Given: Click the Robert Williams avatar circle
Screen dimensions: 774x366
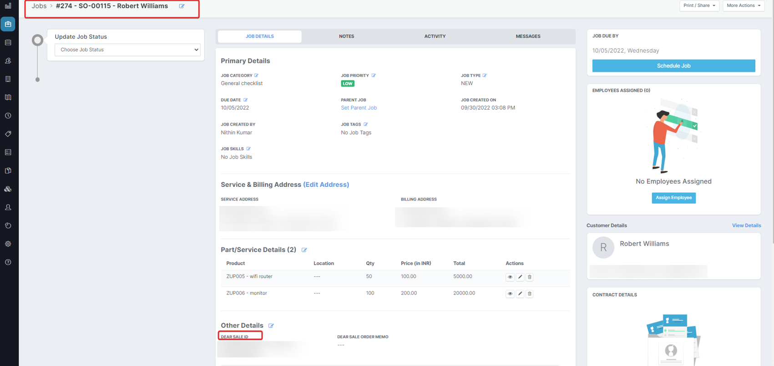Looking at the screenshot, I should 603,247.
